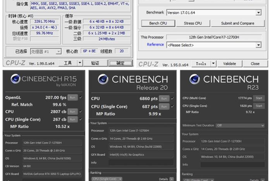Image resolution: width=271 pixels, height=181 pixels.
Task: Select the core count 6P + 8E value
Action: coord(89,51)
